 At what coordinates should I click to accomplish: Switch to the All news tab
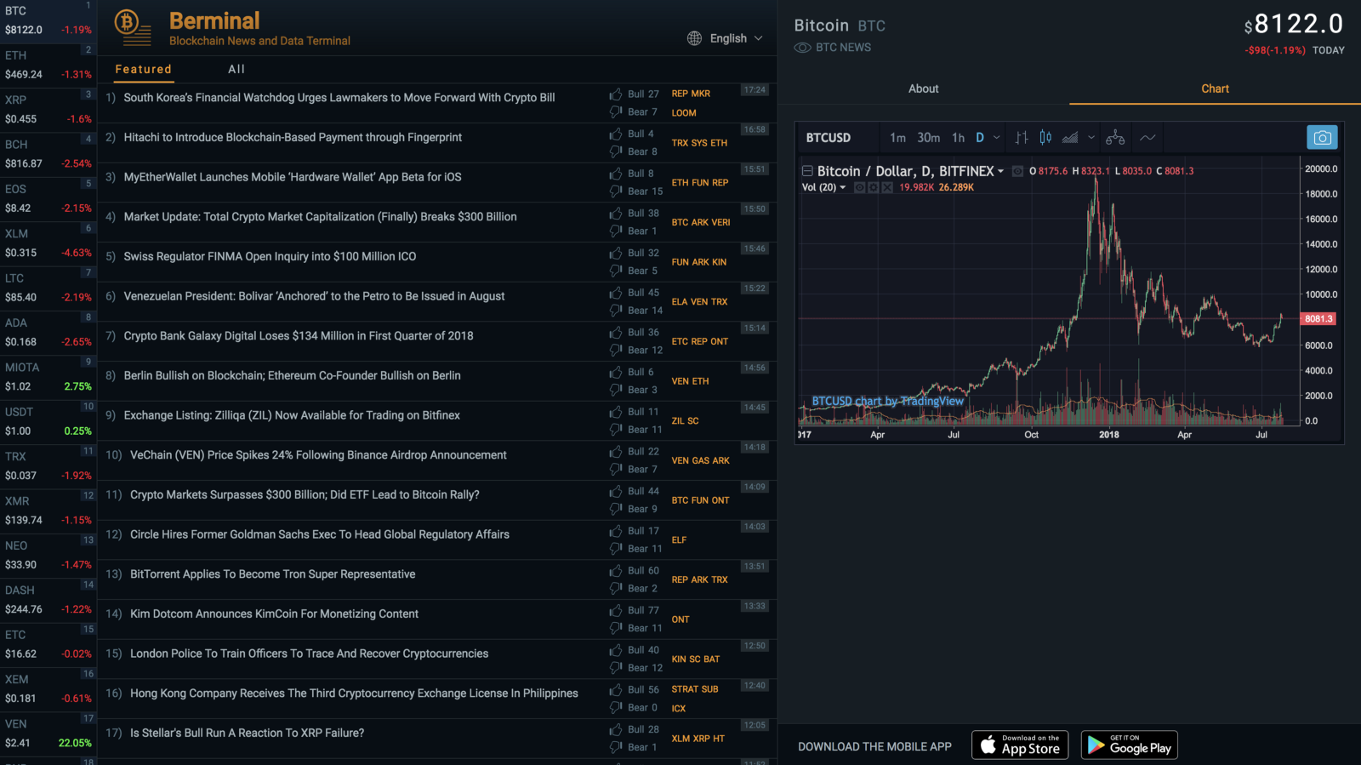[x=236, y=69]
